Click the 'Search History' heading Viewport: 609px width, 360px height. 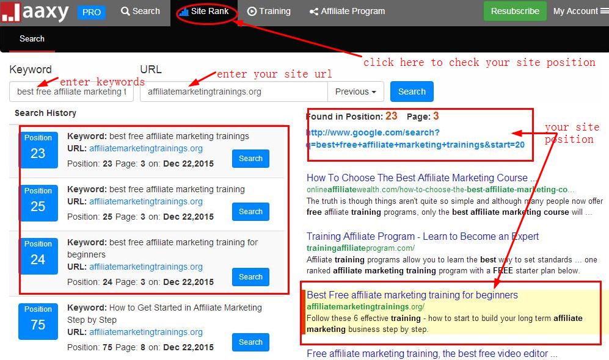coord(45,113)
